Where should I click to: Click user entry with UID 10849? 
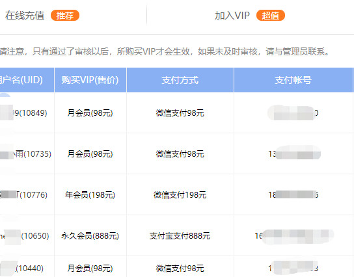(x=23, y=112)
